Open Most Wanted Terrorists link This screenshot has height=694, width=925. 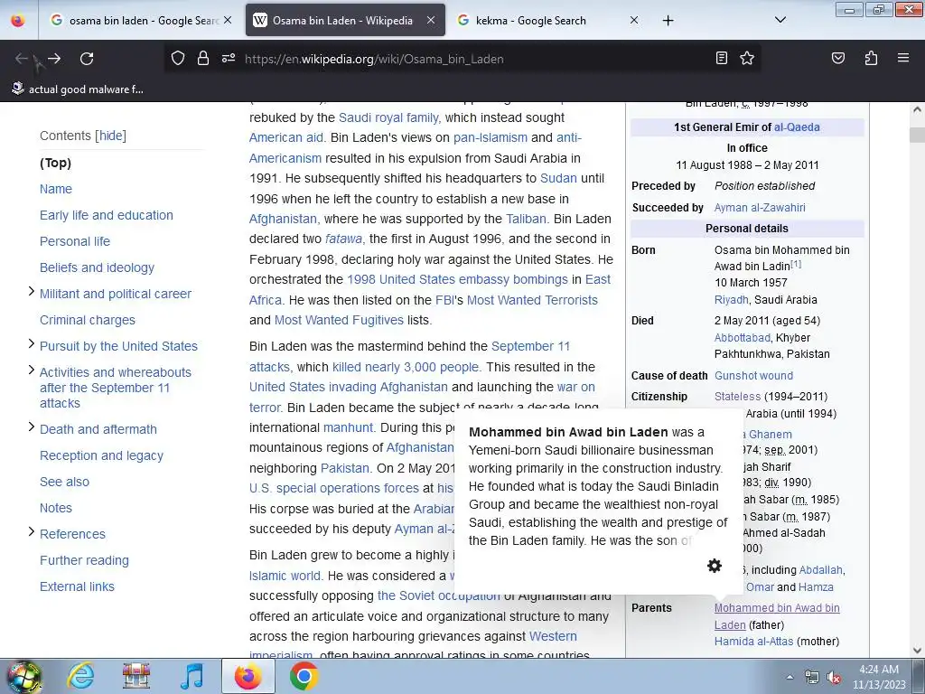(x=532, y=300)
